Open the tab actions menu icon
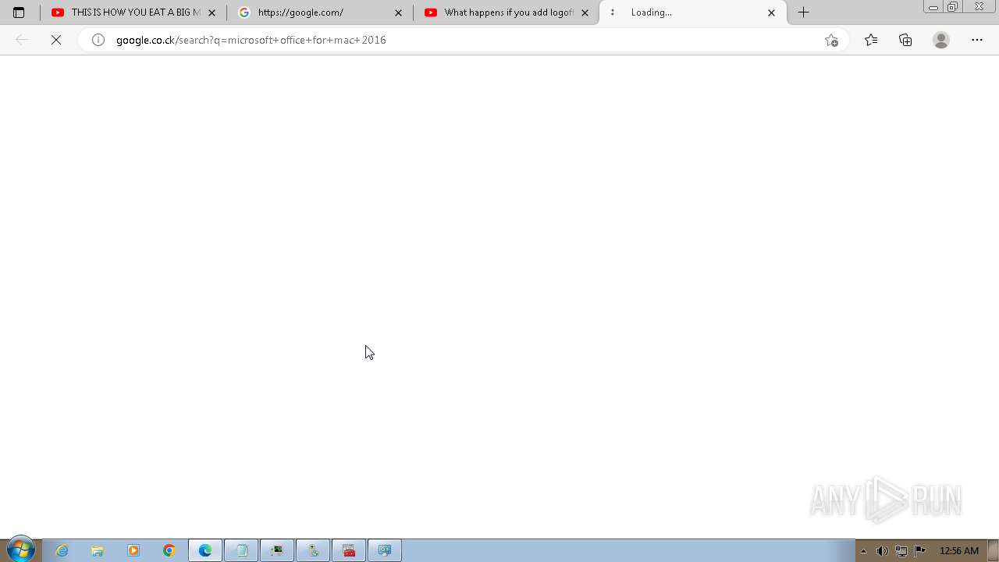Image resolution: width=999 pixels, height=562 pixels. tap(19, 12)
